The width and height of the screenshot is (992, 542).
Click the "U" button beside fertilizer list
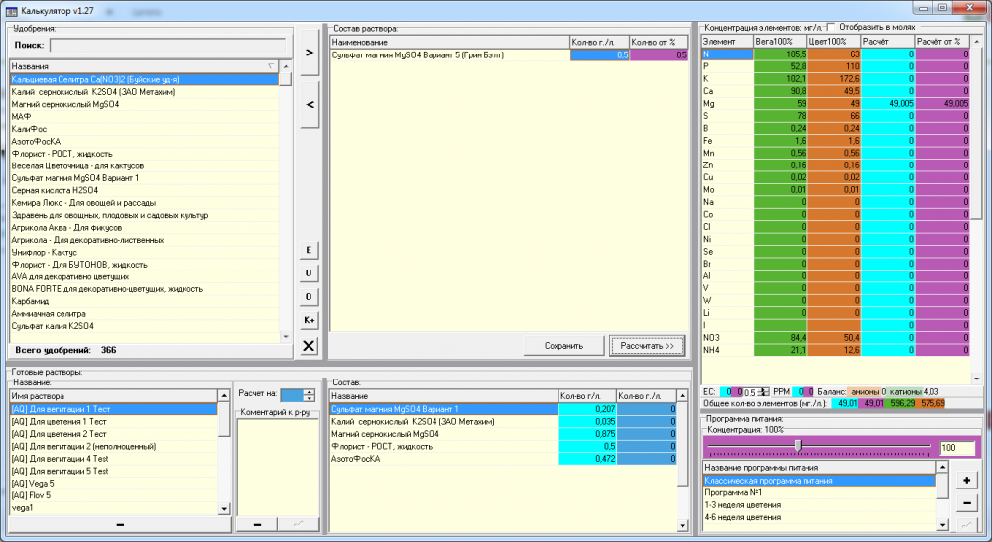coord(309,272)
